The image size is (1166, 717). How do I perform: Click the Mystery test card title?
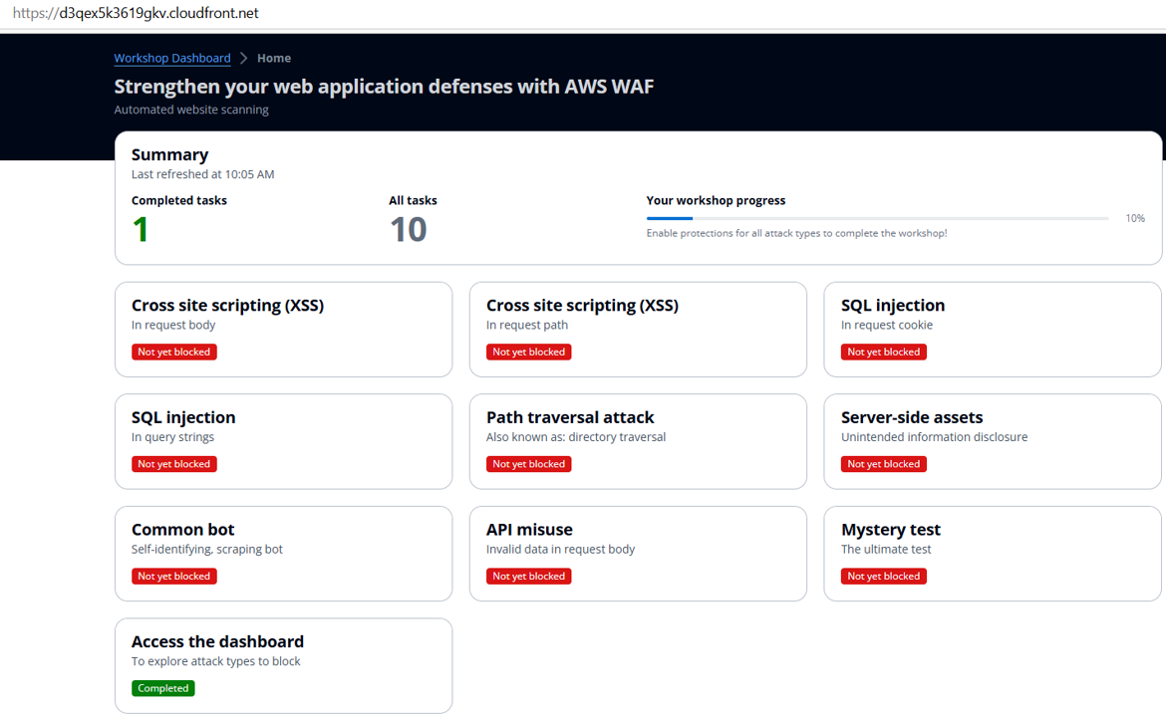(x=890, y=530)
